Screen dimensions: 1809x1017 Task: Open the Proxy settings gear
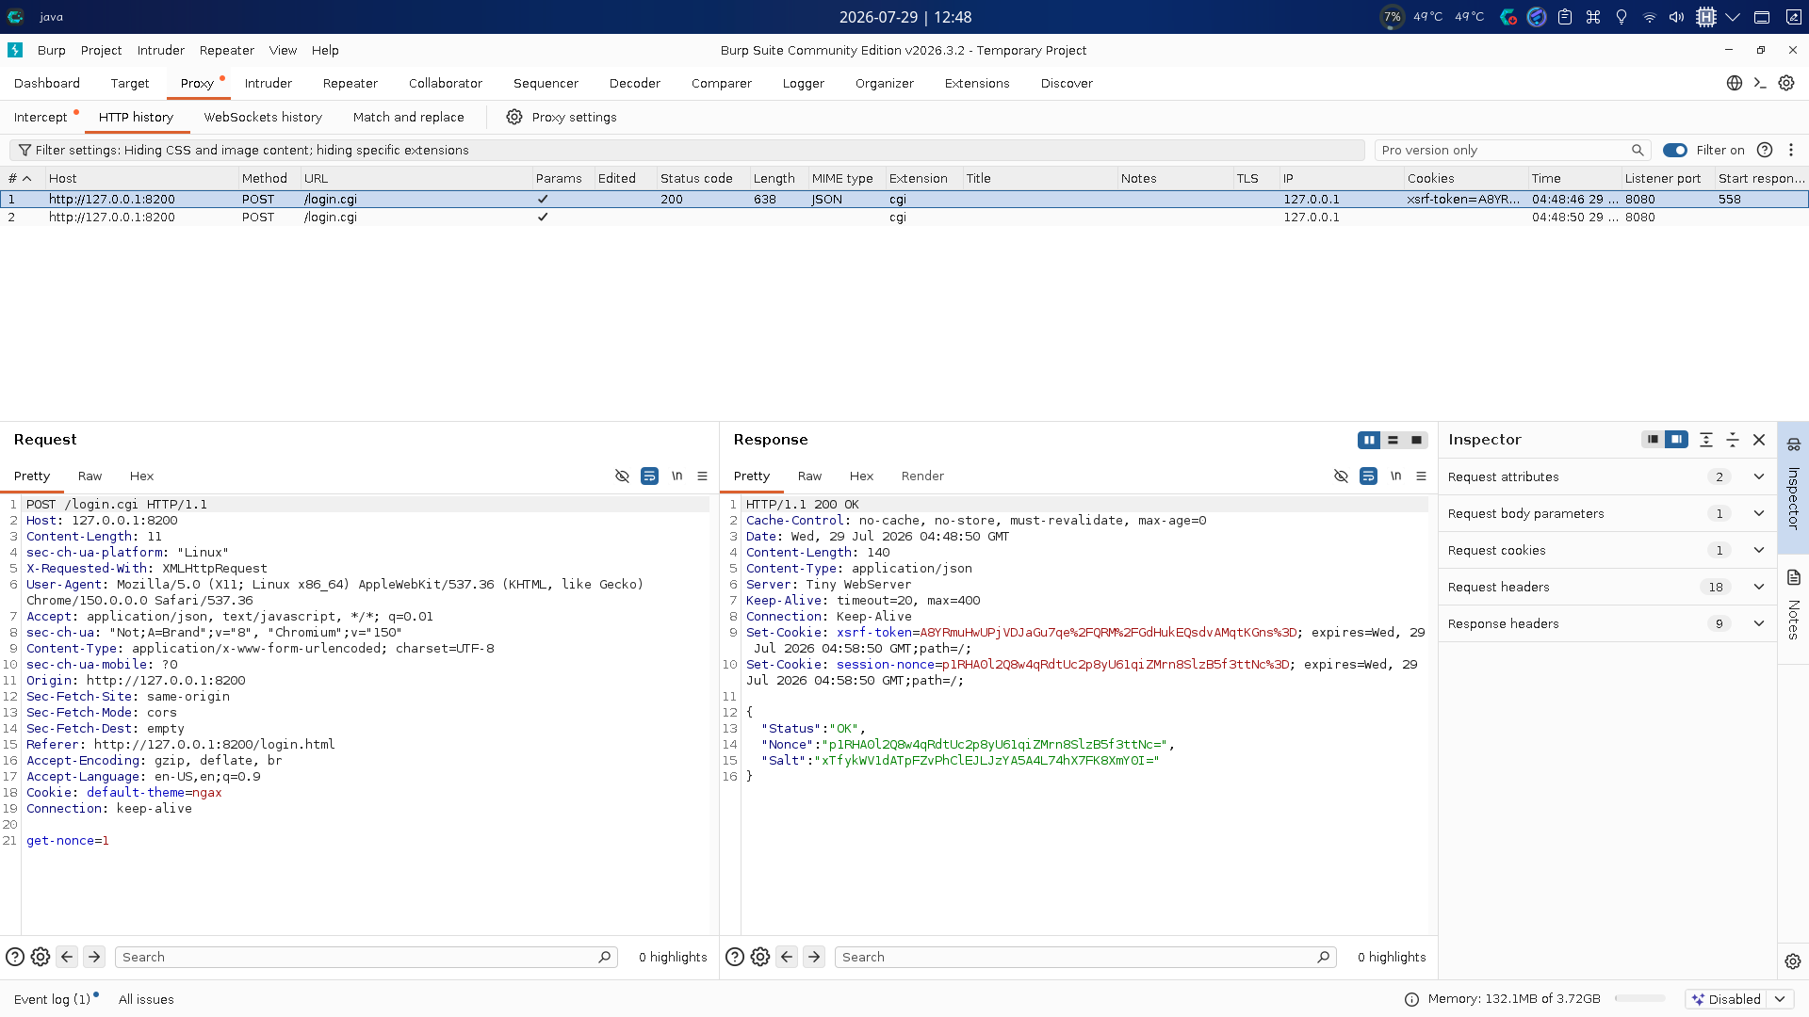pyautogui.click(x=513, y=117)
